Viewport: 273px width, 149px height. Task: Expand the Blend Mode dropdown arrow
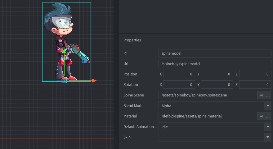(268, 106)
